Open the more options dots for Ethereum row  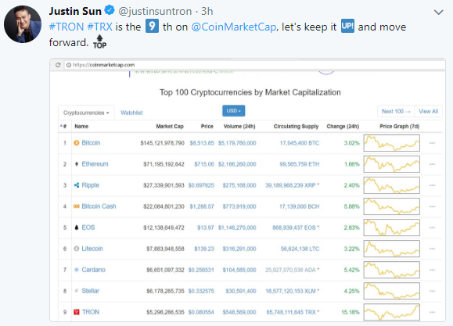(x=432, y=164)
